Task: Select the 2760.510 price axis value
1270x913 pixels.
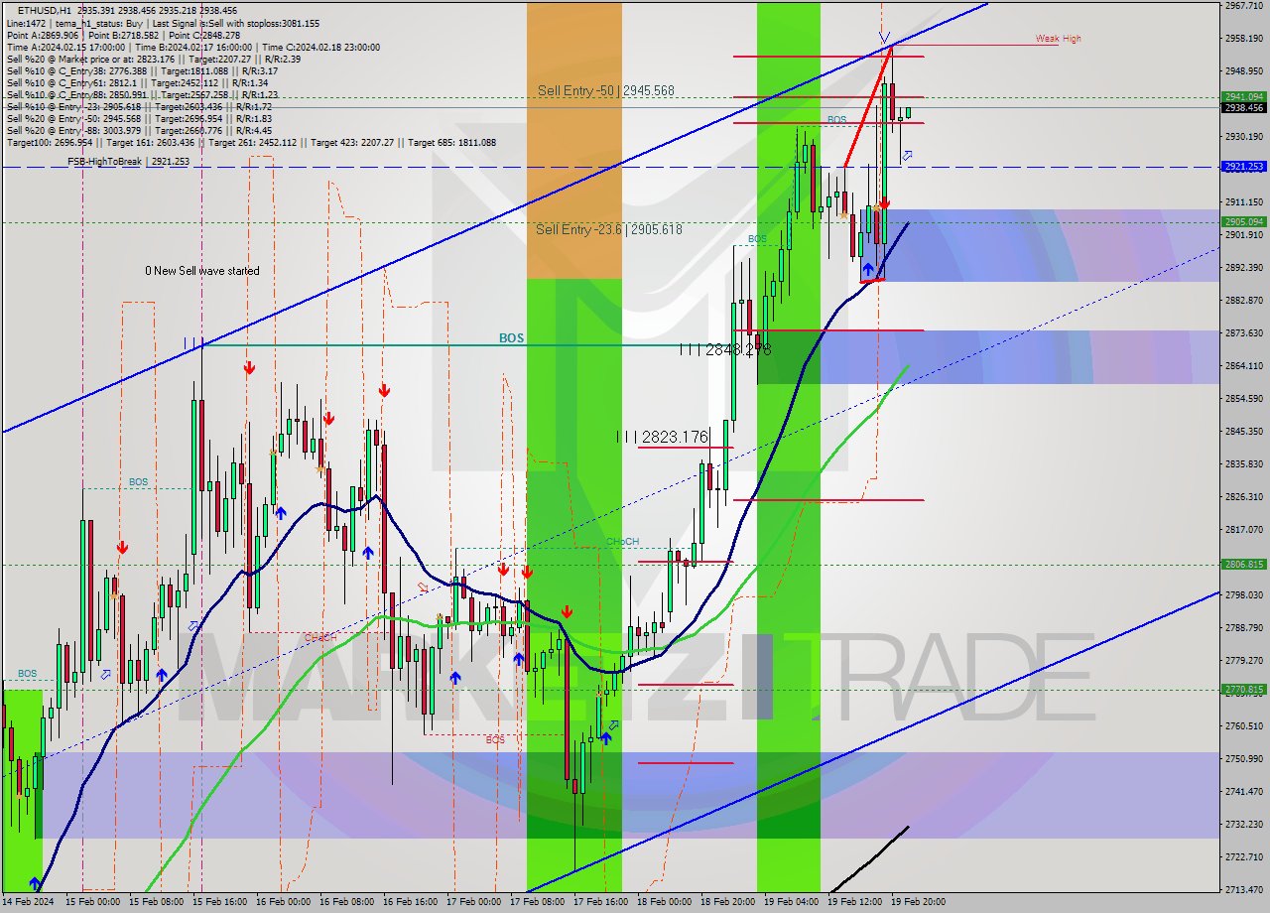Action: [1243, 725]
